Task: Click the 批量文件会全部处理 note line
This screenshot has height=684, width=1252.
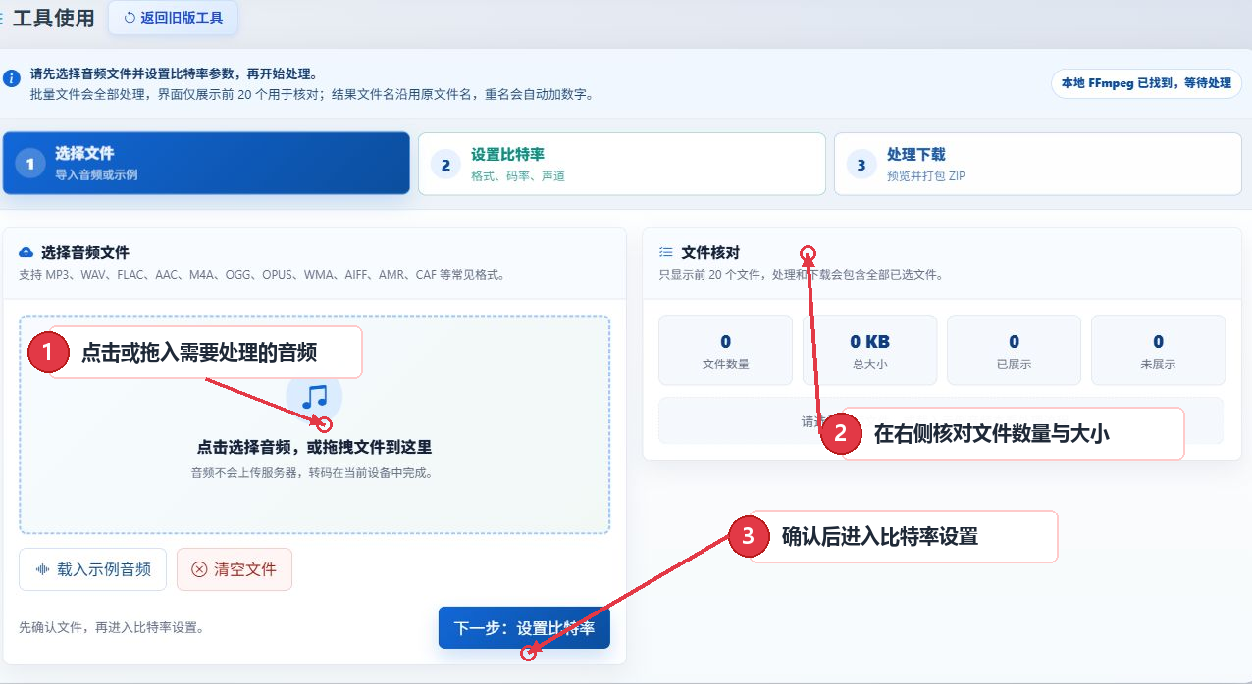Action: pos(312,95)
